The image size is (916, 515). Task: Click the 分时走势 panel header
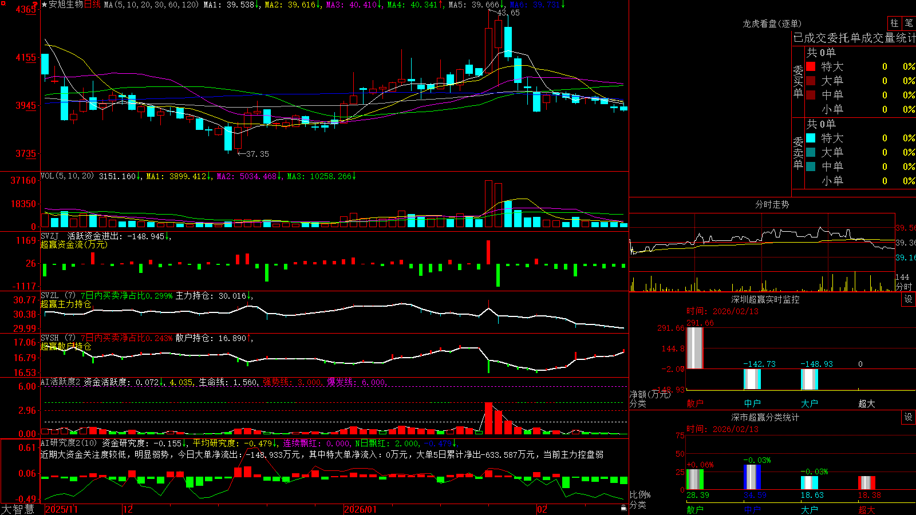click(772, 204)
